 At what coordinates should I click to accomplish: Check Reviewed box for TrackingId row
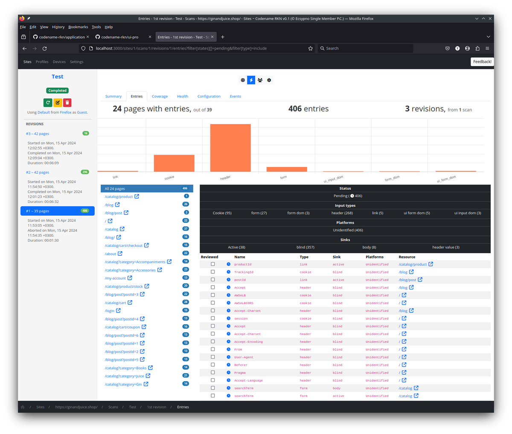pos(213,272)
